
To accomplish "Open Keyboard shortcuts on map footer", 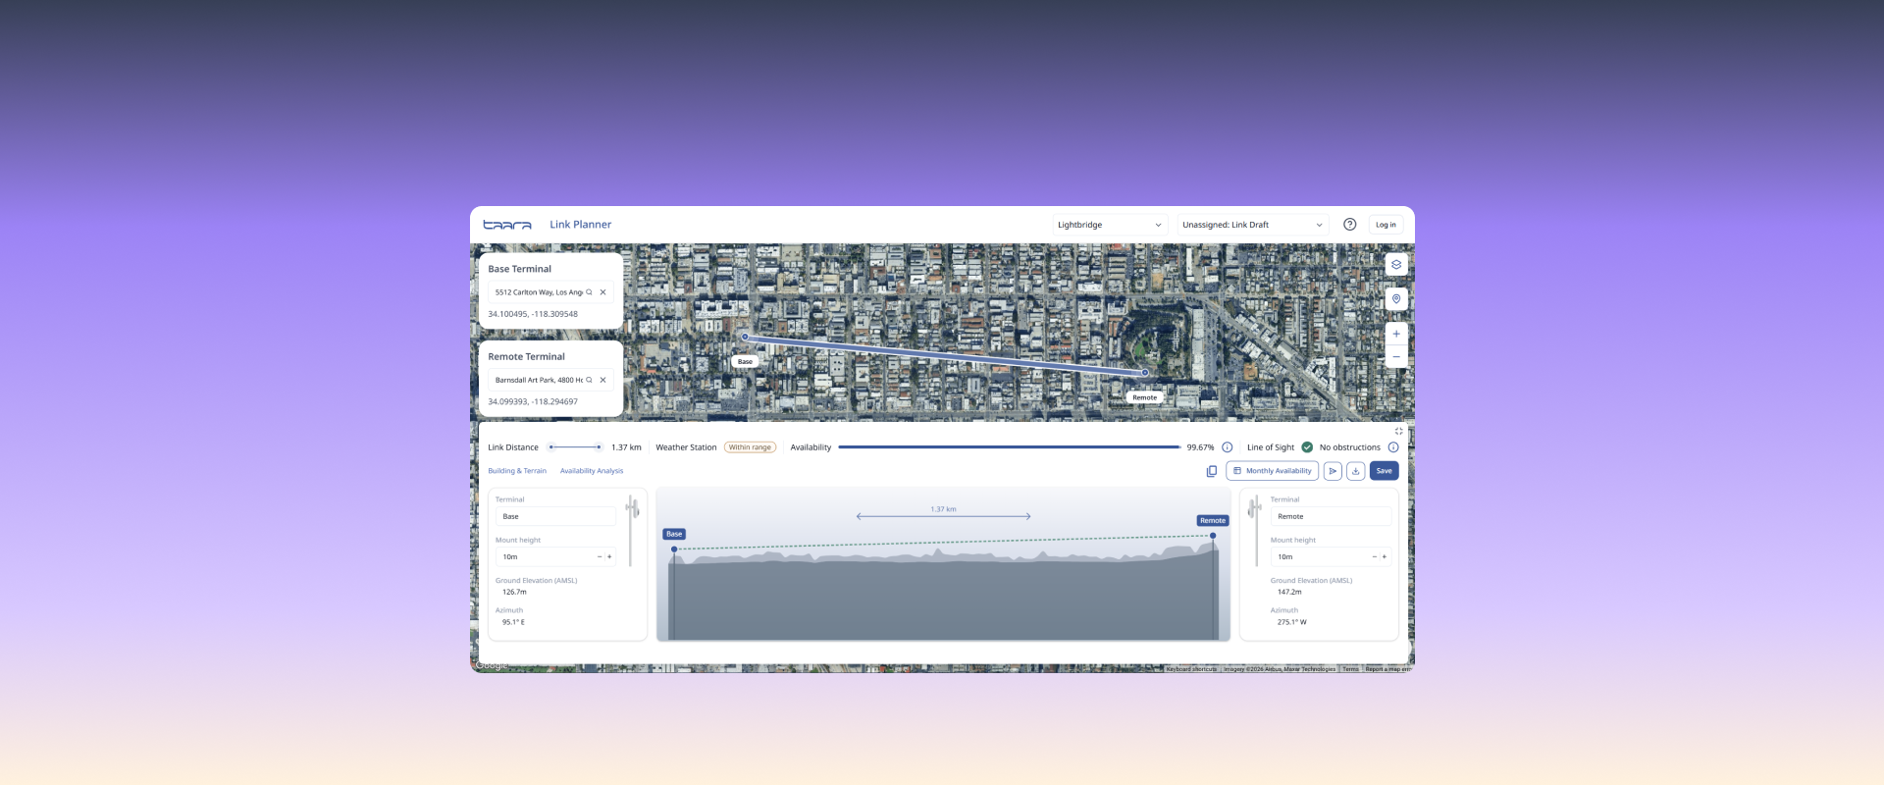I will 1191,669.
